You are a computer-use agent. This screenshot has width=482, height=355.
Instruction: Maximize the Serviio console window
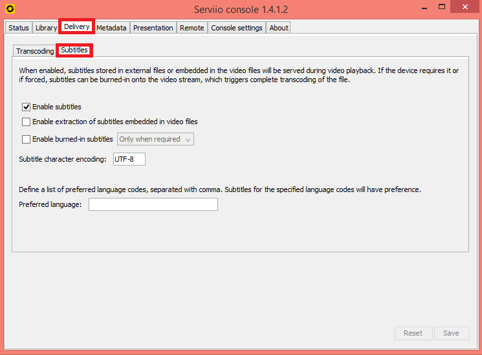pyautogui.click(x=442, y=7)
